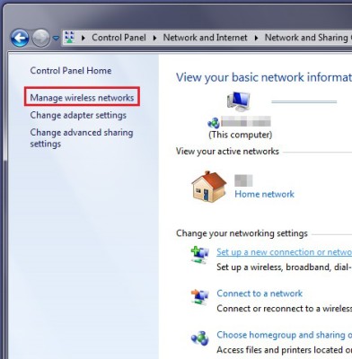Open the recent pages dropdown arrow
This screenshot has height=359, width=352.
click(x=56, y=38)
